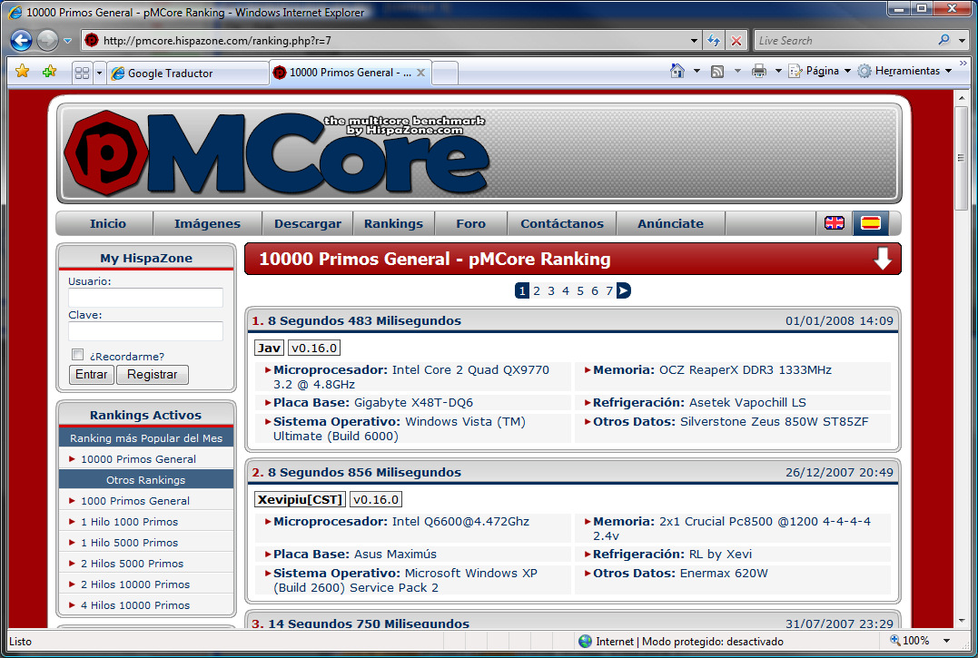The image size is (978, 658).
Task: Go to next ranking page arrow
Action: [x=623, y=291]
